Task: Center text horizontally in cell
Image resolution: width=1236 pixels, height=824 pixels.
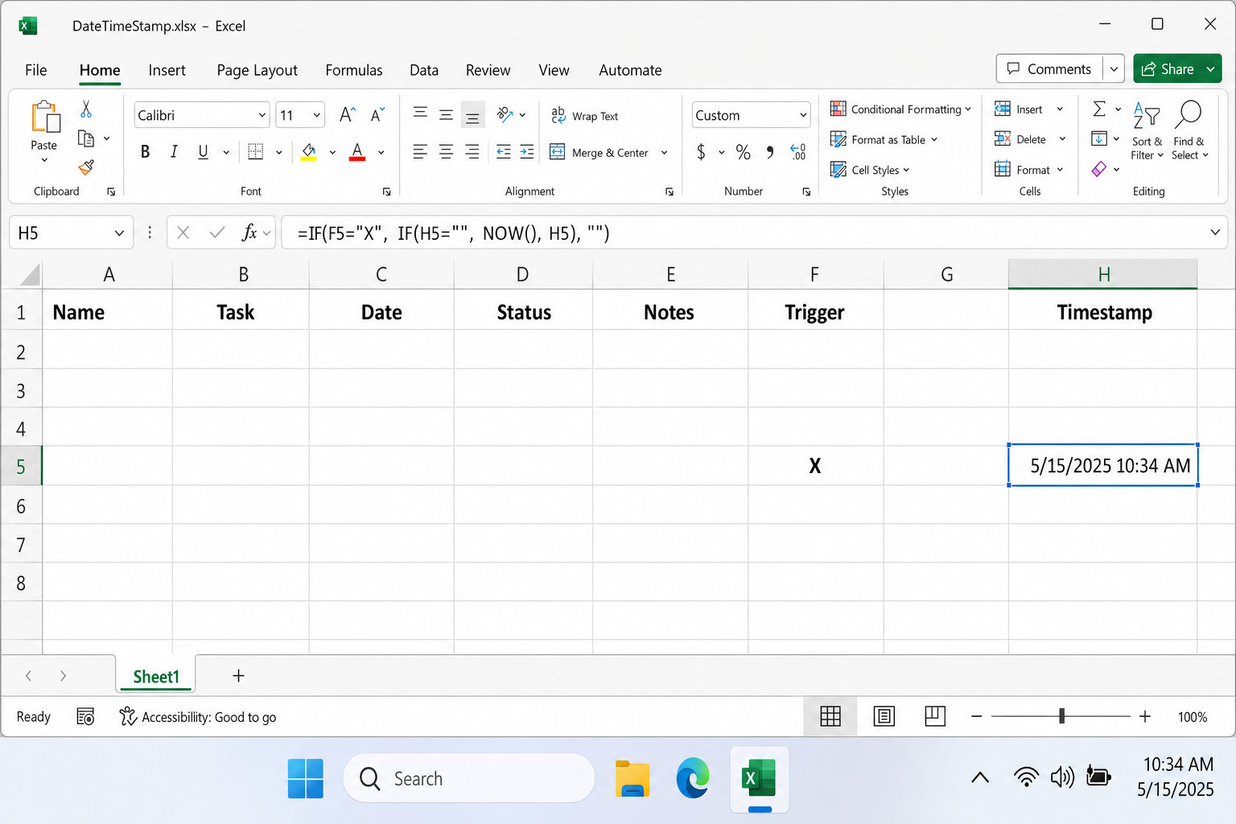Action: pos(446,151)
